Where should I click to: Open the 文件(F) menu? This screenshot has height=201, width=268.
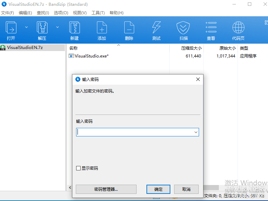pos(8,13)
